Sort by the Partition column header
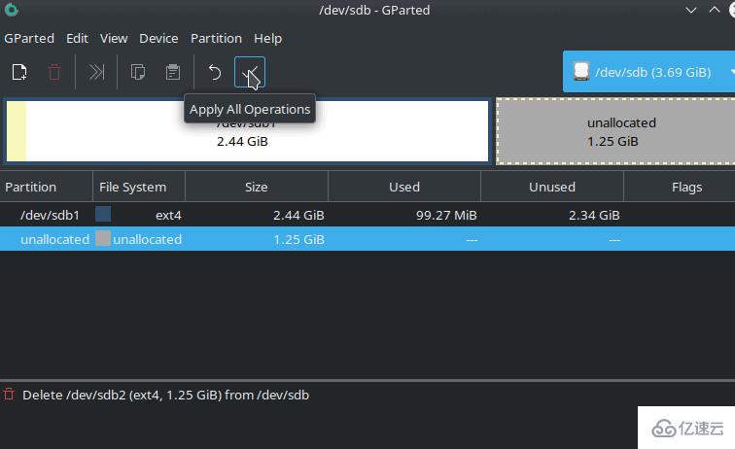735x449 pixels. click(46, 187)
